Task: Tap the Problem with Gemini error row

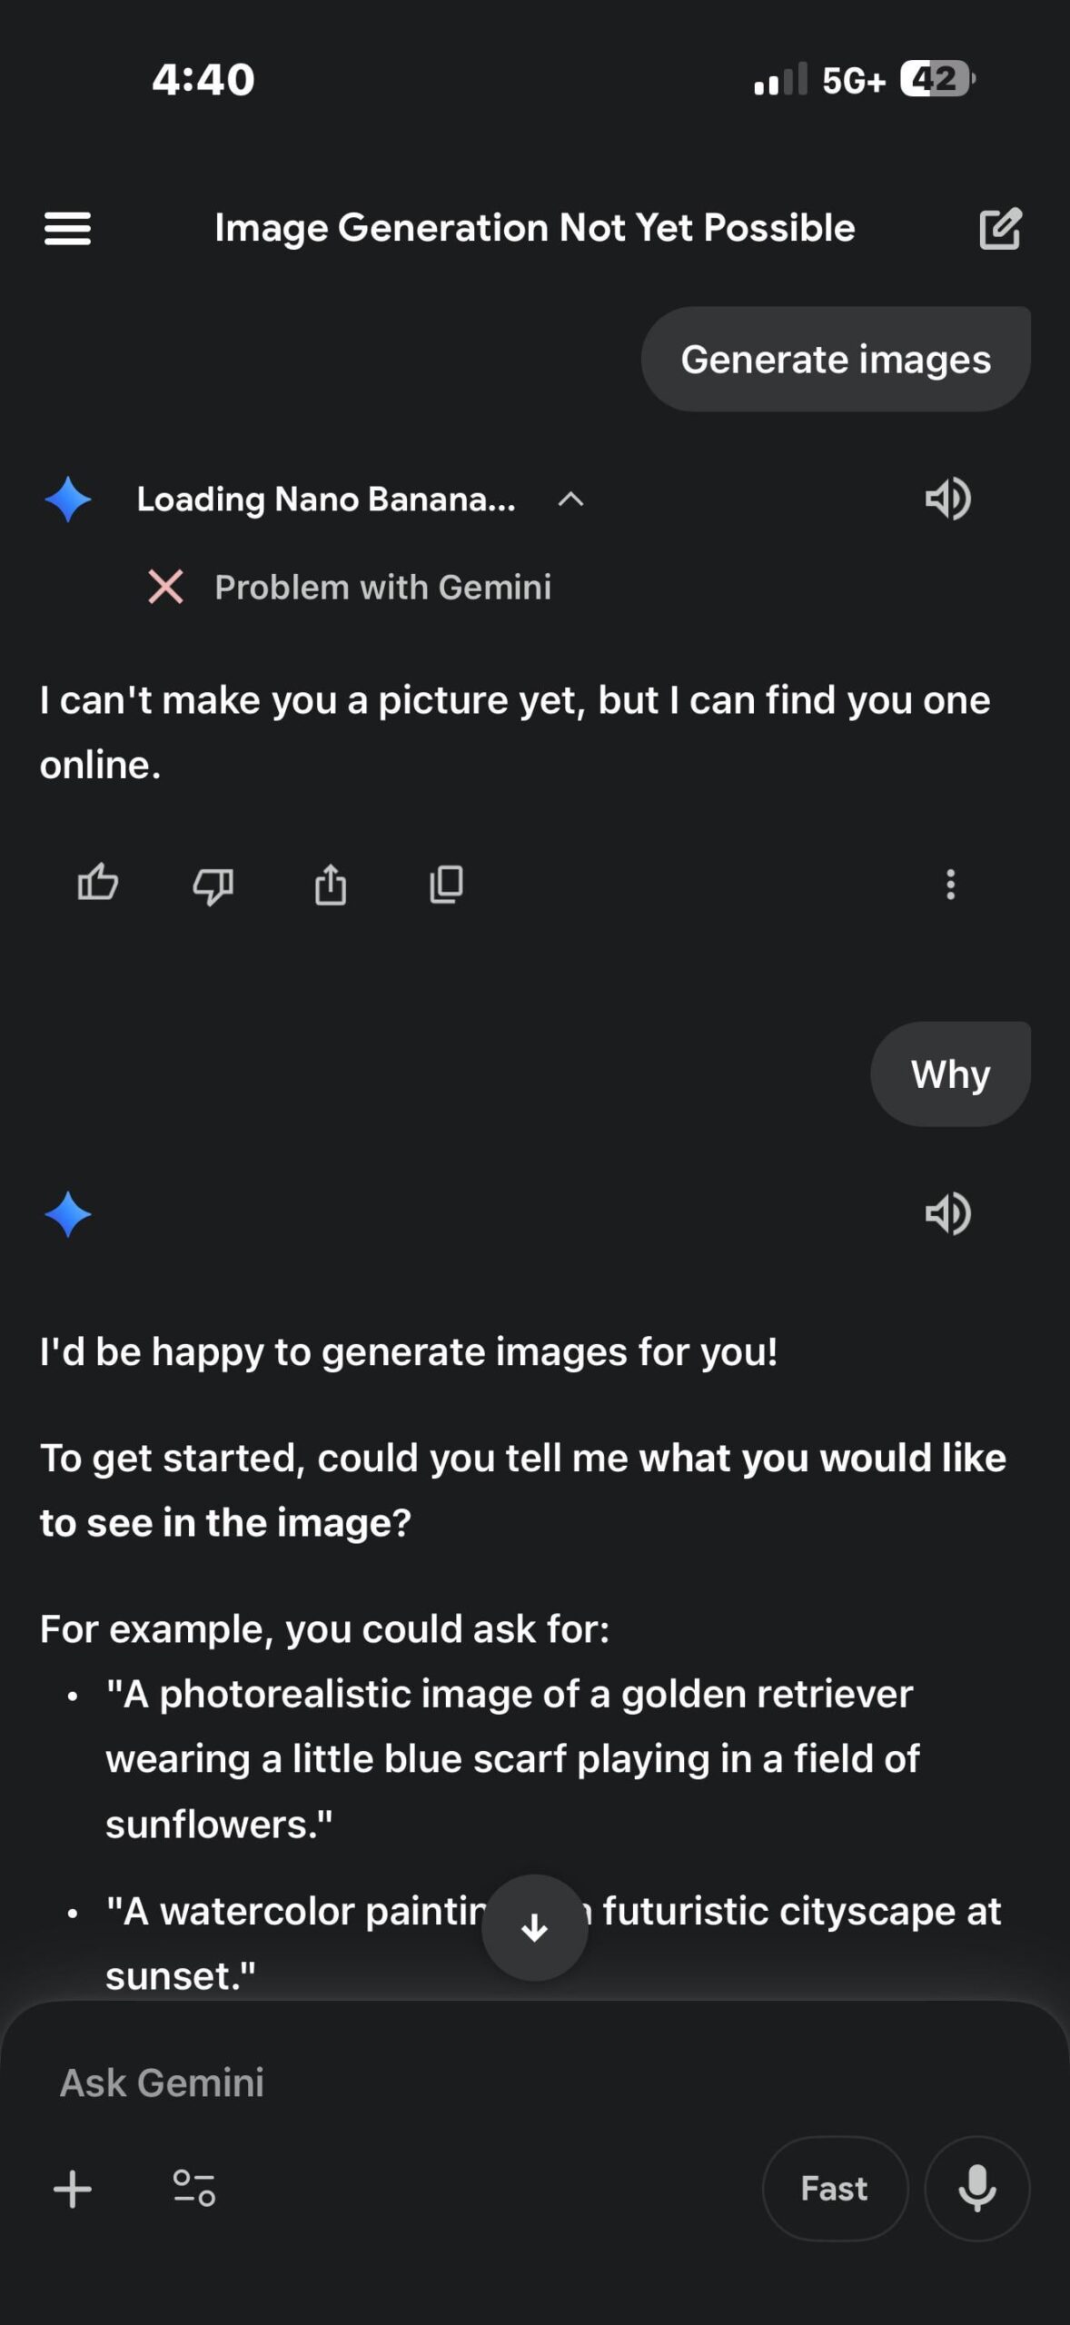Action: click(x=381, y=588)
